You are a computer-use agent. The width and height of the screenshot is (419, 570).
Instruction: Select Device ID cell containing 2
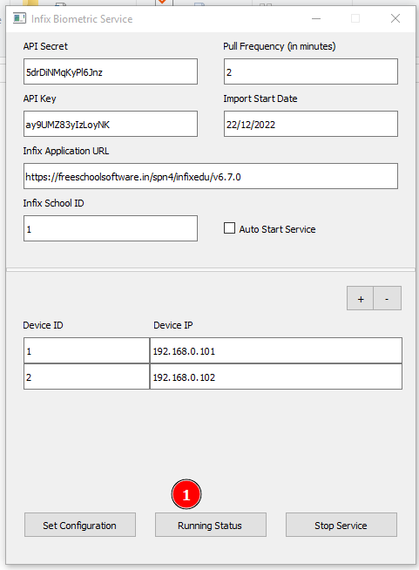[x=87, y=377]
